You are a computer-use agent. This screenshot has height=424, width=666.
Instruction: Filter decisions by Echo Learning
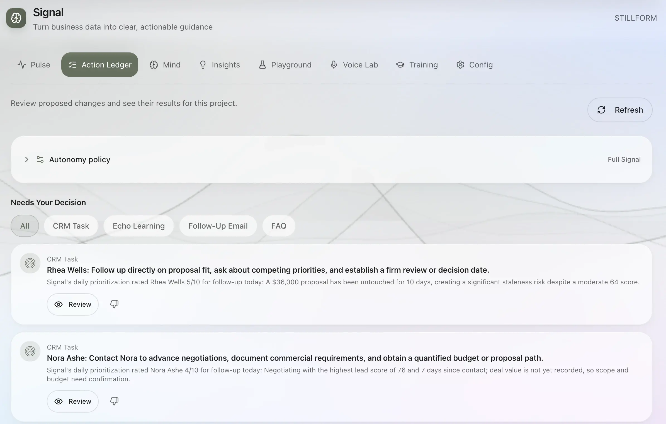click(x=139, y=226)
